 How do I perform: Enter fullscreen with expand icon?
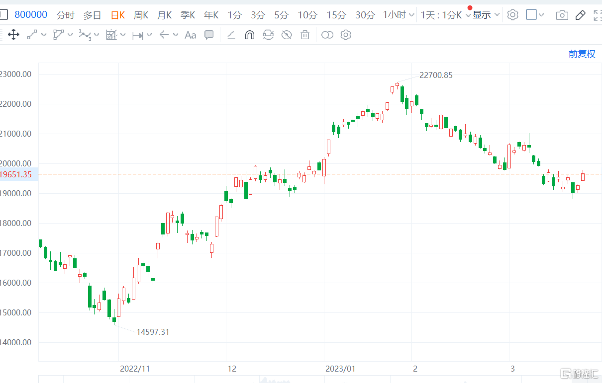click(598, 15)
